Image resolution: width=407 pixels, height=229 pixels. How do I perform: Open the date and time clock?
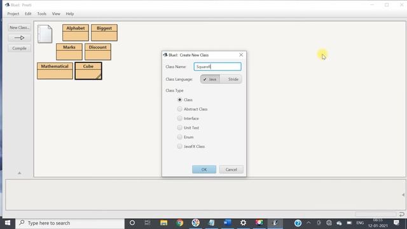point(378,223)
